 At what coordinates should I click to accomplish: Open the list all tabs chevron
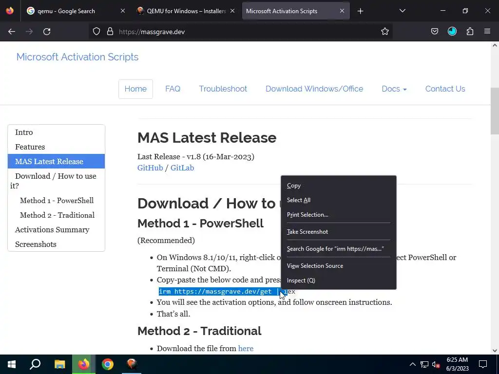tap(402, 11)
